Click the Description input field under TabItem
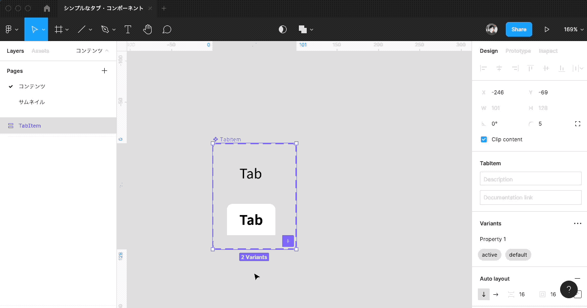Image resolution: width=587 pixels, height=308 pixels. [530, 178]
